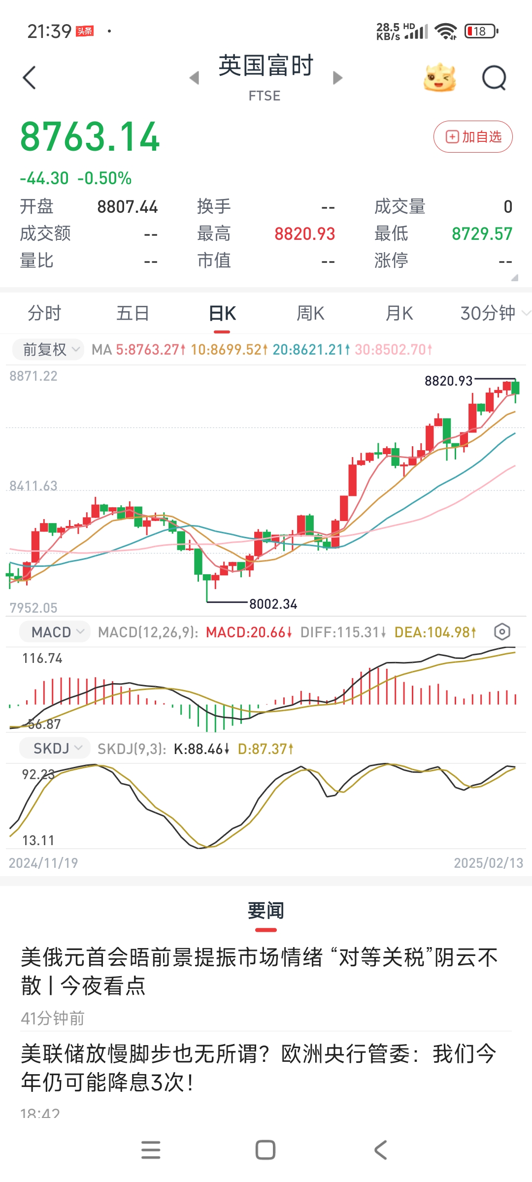The image size is (532, 1182).
Task: Add FTSE to watchlist with 加自选
Action: pyautogui.click(x=473, y=137)
